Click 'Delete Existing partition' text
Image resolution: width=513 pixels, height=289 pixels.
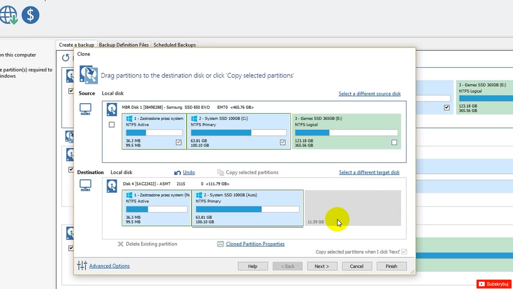[151, 244]
